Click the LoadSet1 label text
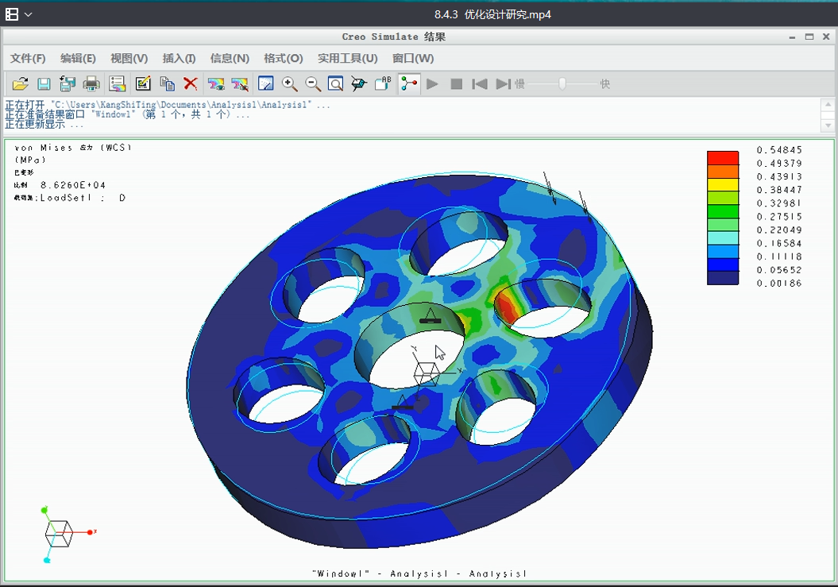838x587 pixels. pos(66,198)
